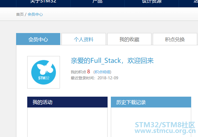Image resolution: width=198 pixels, height=137 pixels.
Task: Go to 首页 in breadcrumb
Action: pos(20,14)
